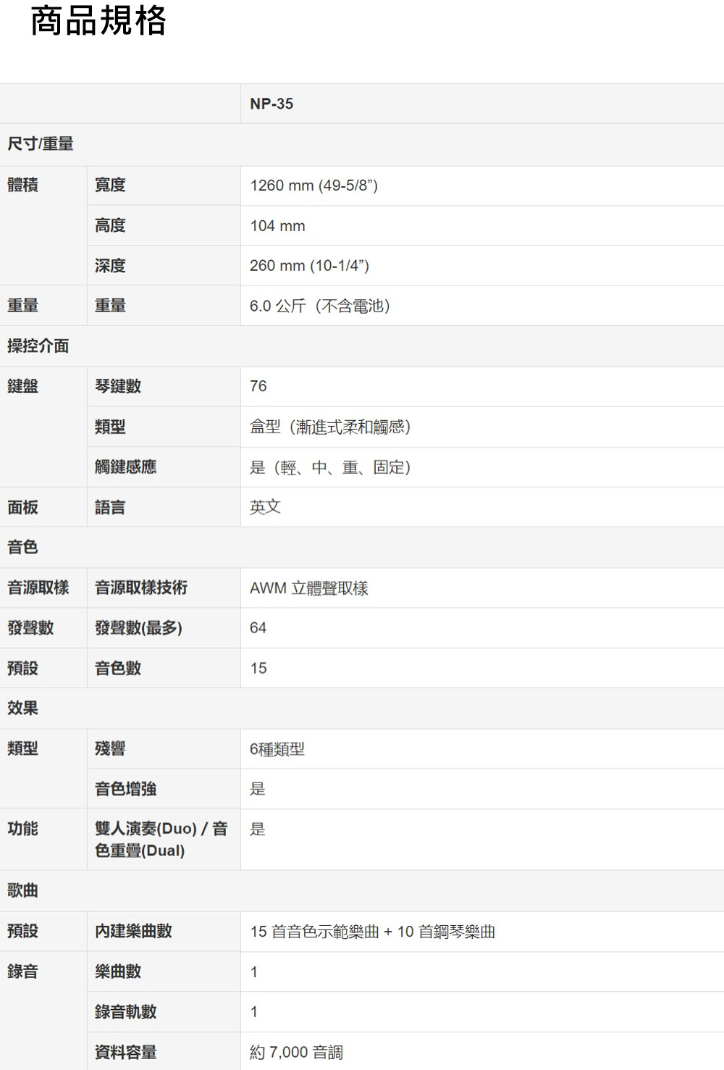Select the 殘響 label cell
The height and width of the screenshot is (1070, 724).
[164, 748]
